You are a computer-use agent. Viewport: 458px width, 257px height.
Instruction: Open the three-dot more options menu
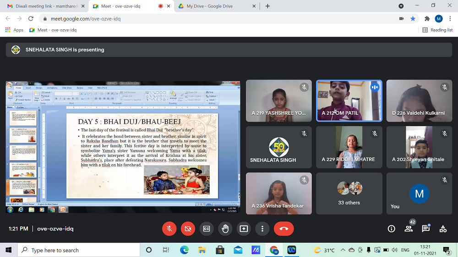pos(262,229)
